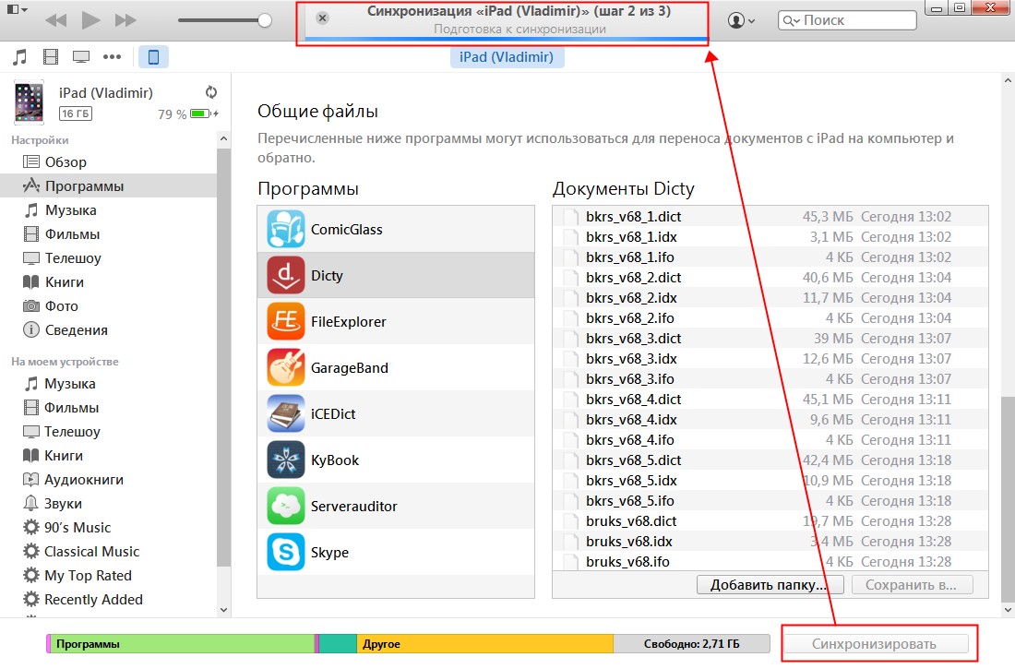Open the Recently Added playlist
1015x669 pixels.
tap(110, 599)
